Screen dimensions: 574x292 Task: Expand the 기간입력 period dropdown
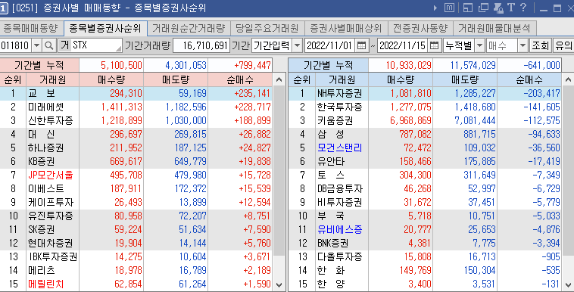pyautogui.click(x=298, y=45)
